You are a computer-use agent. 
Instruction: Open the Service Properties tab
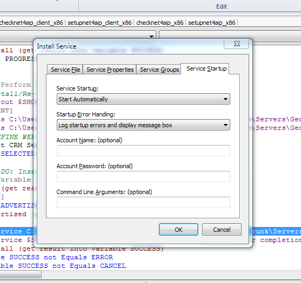[x=110, y=70]
